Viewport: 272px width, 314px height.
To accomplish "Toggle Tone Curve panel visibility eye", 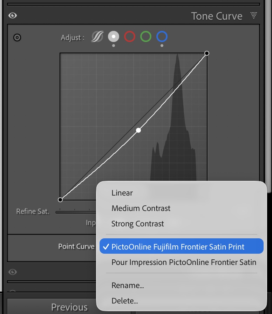I will 13,16.
